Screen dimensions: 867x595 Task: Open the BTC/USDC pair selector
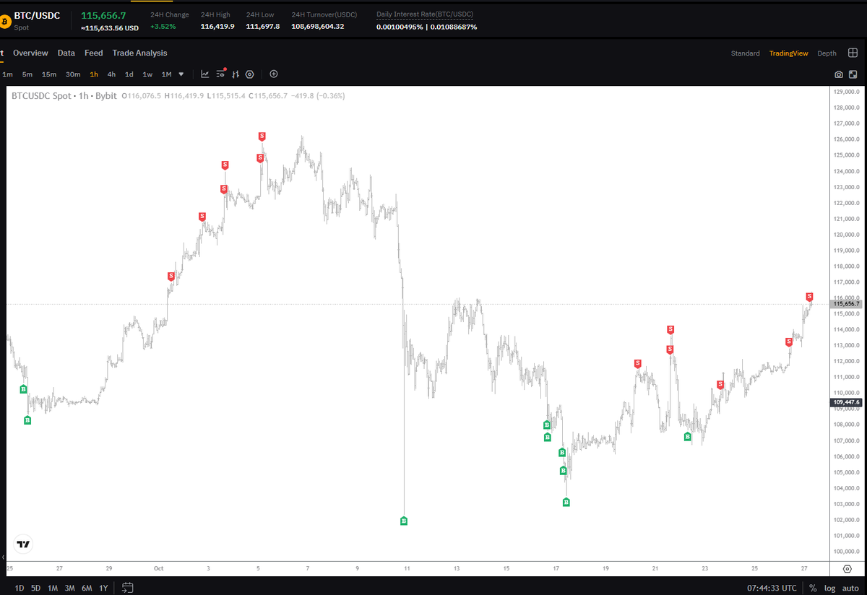[37, 15]
